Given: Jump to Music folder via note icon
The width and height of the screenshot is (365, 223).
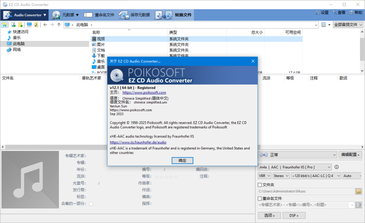Looking at the screenshot, I should tap(36, 25).
